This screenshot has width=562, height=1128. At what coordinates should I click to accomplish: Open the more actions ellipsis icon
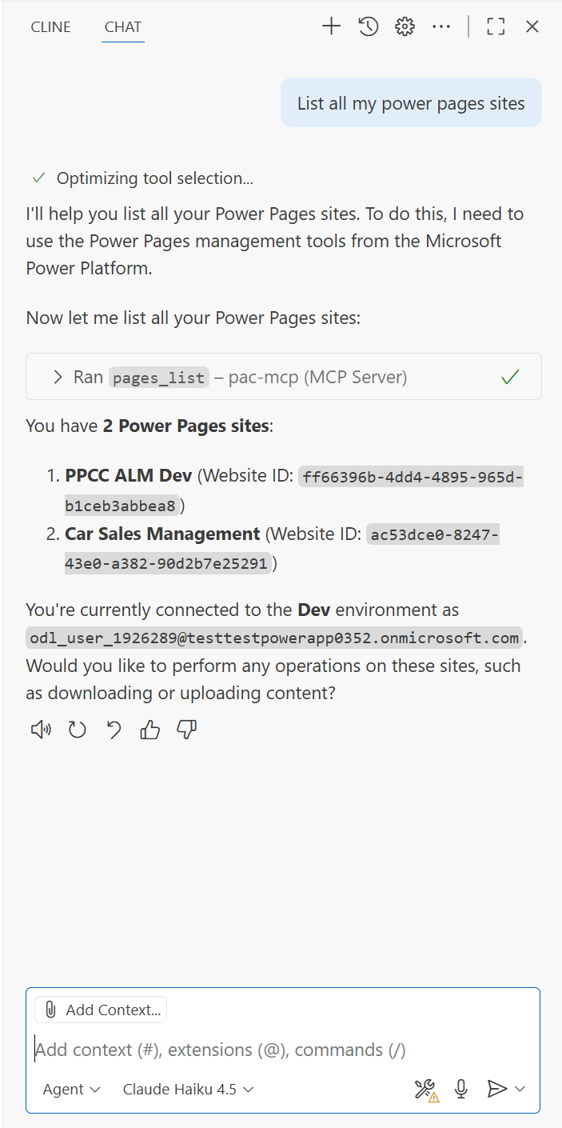point(441,26)
